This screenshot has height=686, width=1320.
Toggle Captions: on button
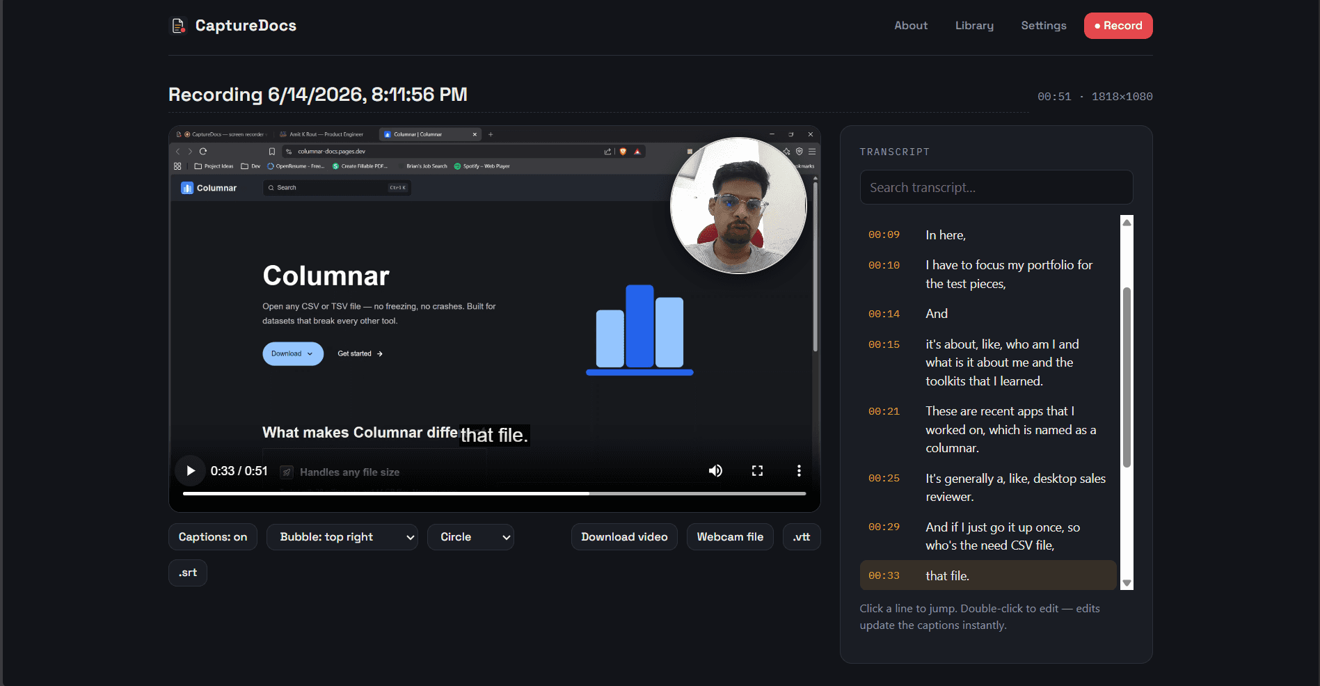(x=213, y=537)
